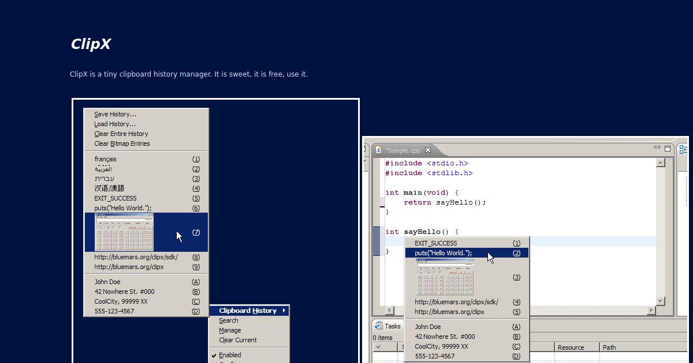Click the Resource column header
693x363 pixels.
[577, 347]
